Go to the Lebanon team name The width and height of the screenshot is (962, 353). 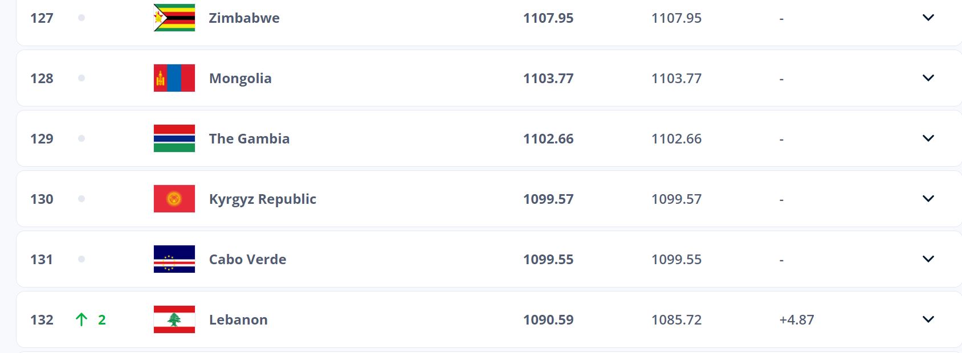(238, 319)
